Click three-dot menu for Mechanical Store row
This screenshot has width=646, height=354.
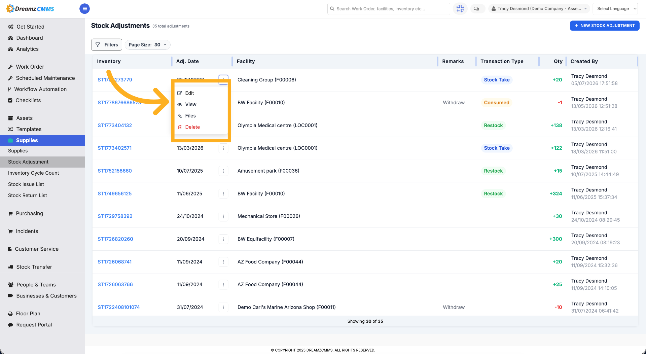pos(223,216)
